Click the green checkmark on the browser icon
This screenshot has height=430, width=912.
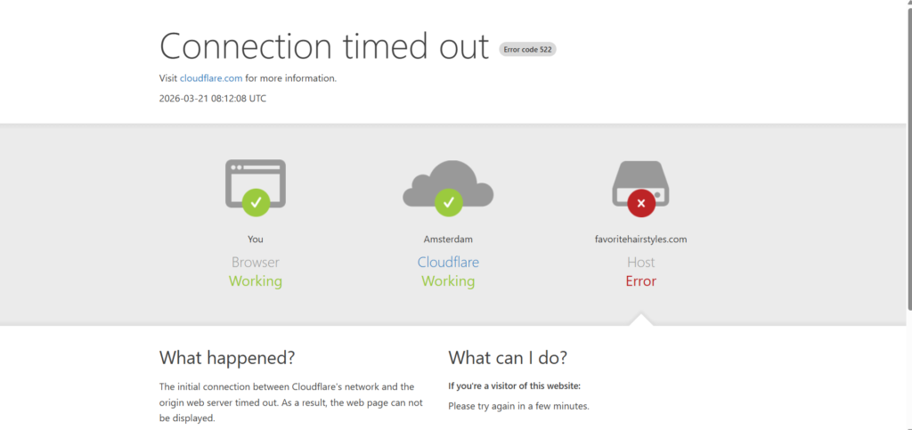click(256, 203)
